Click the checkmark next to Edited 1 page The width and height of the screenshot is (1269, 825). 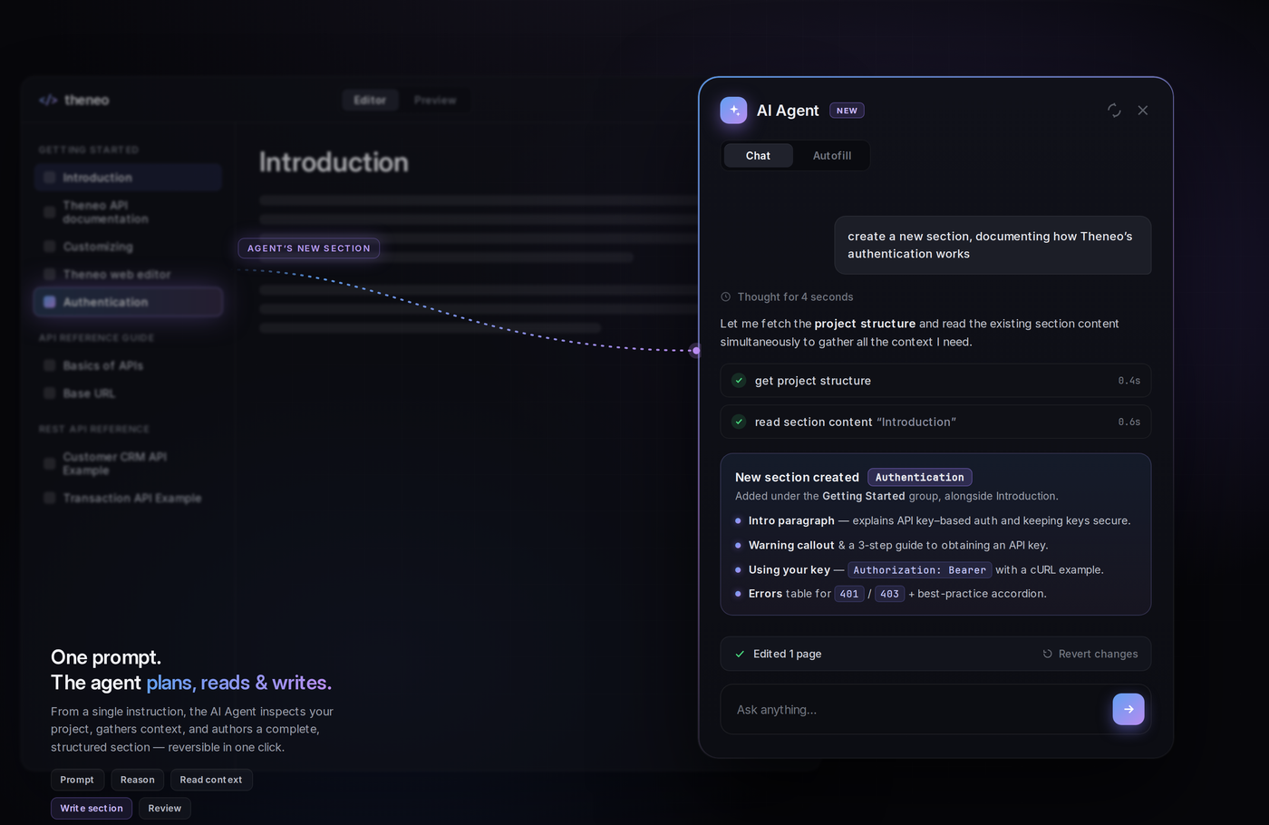(740, 654)
